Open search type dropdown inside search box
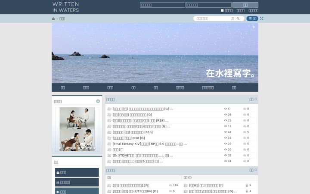This screenshot has width=310, height=194. (x=232, y=19)
